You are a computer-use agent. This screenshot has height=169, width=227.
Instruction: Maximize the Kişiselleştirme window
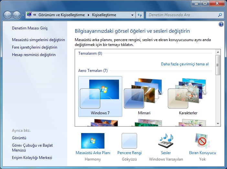point(205,3)
